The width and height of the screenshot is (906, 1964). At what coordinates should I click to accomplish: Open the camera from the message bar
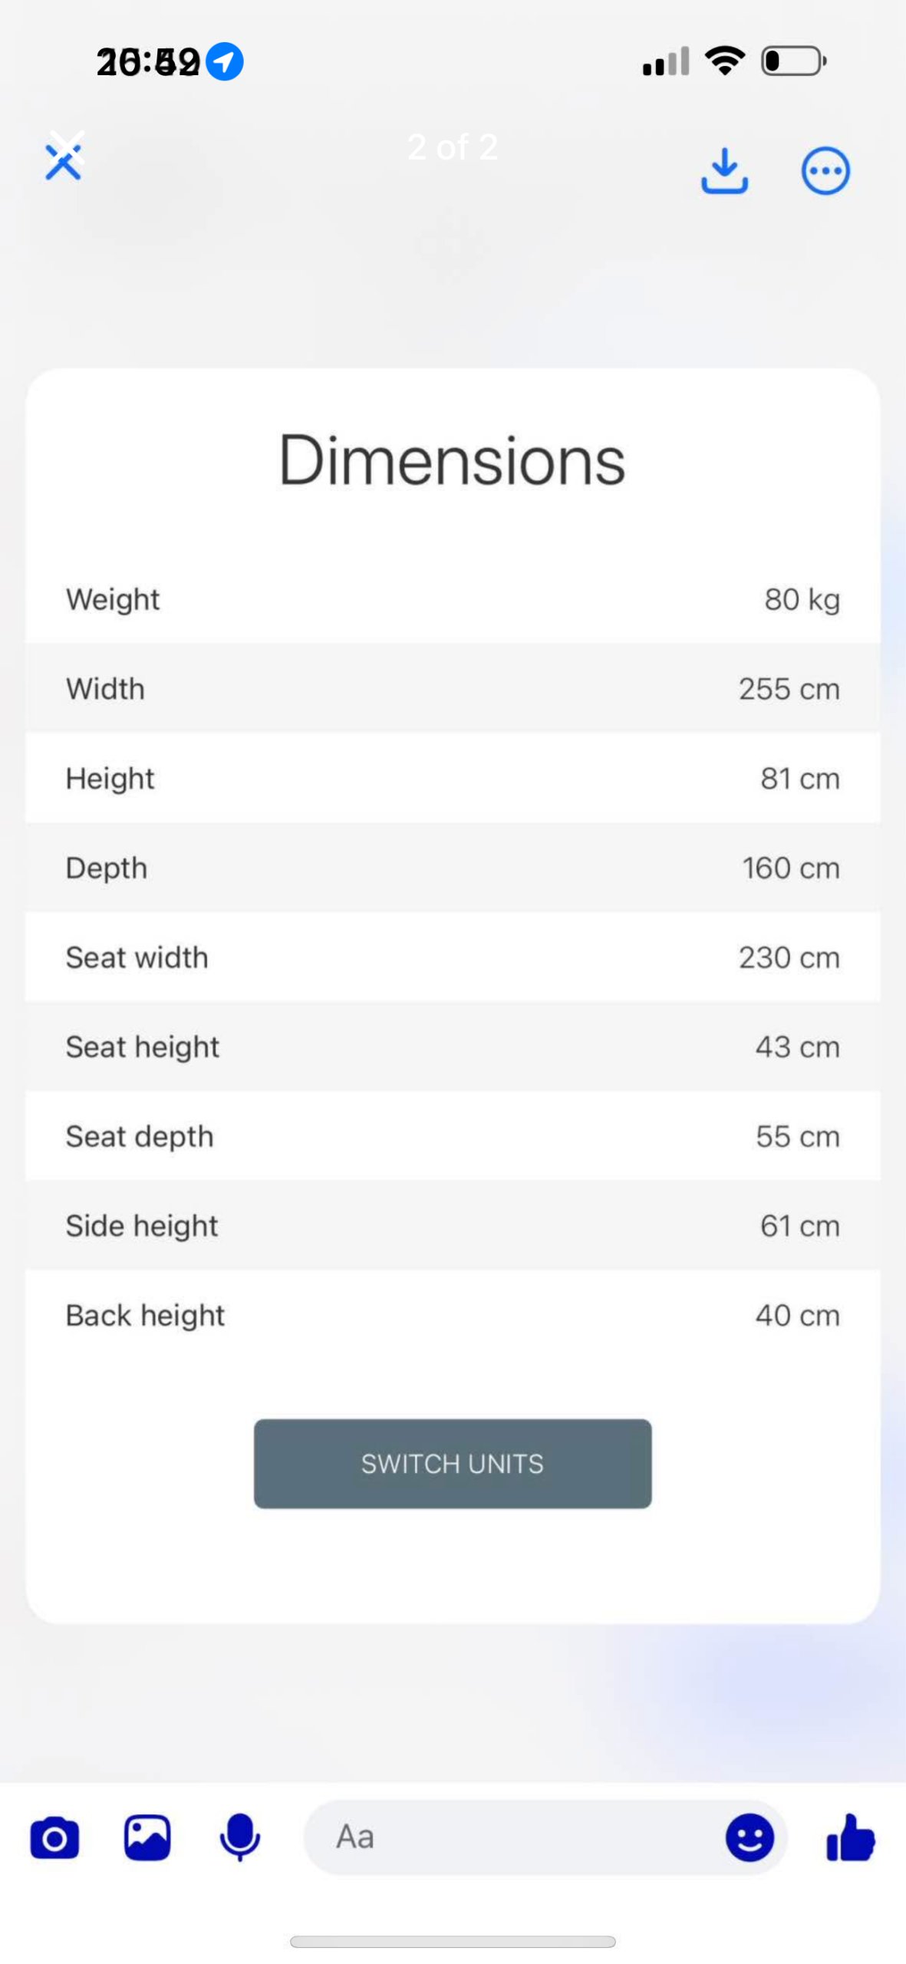click(54, 1837)
